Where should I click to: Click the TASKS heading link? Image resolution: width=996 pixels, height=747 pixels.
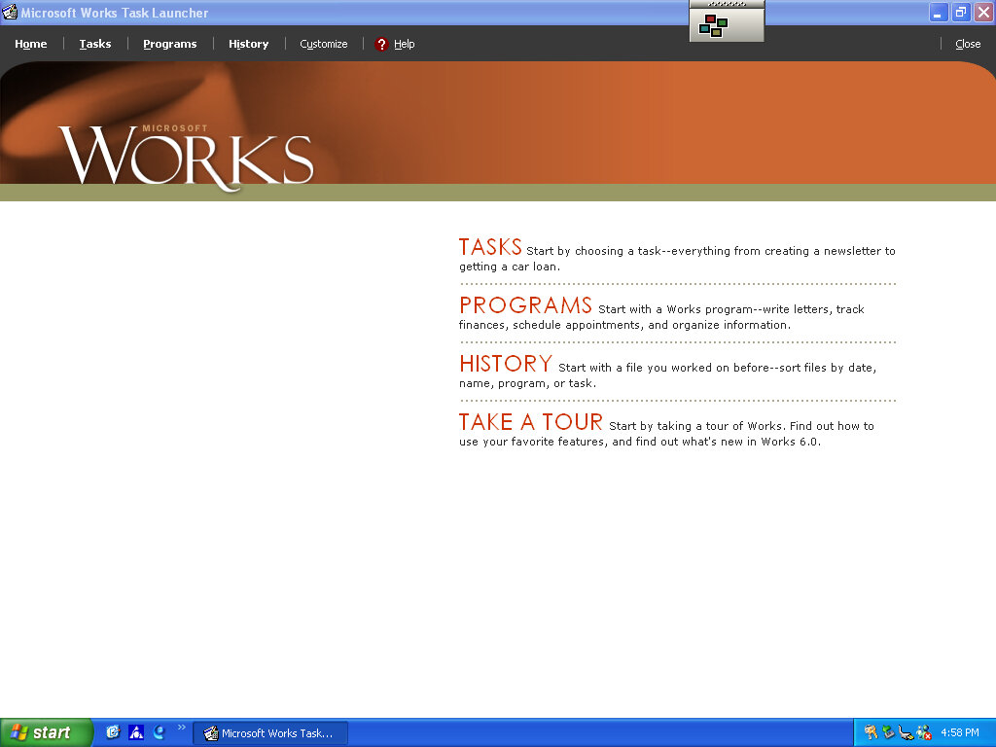coord(490,247)
